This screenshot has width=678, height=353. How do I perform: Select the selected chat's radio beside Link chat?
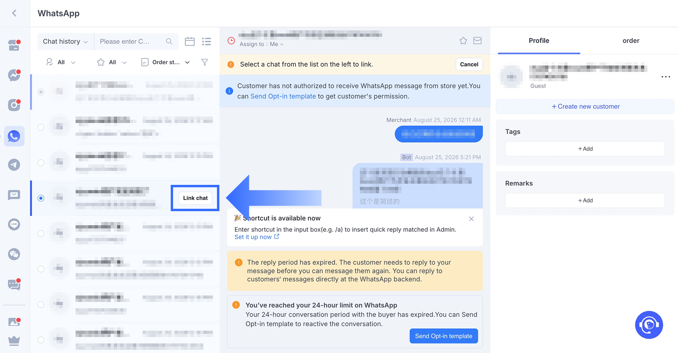[x=41, y=198]
